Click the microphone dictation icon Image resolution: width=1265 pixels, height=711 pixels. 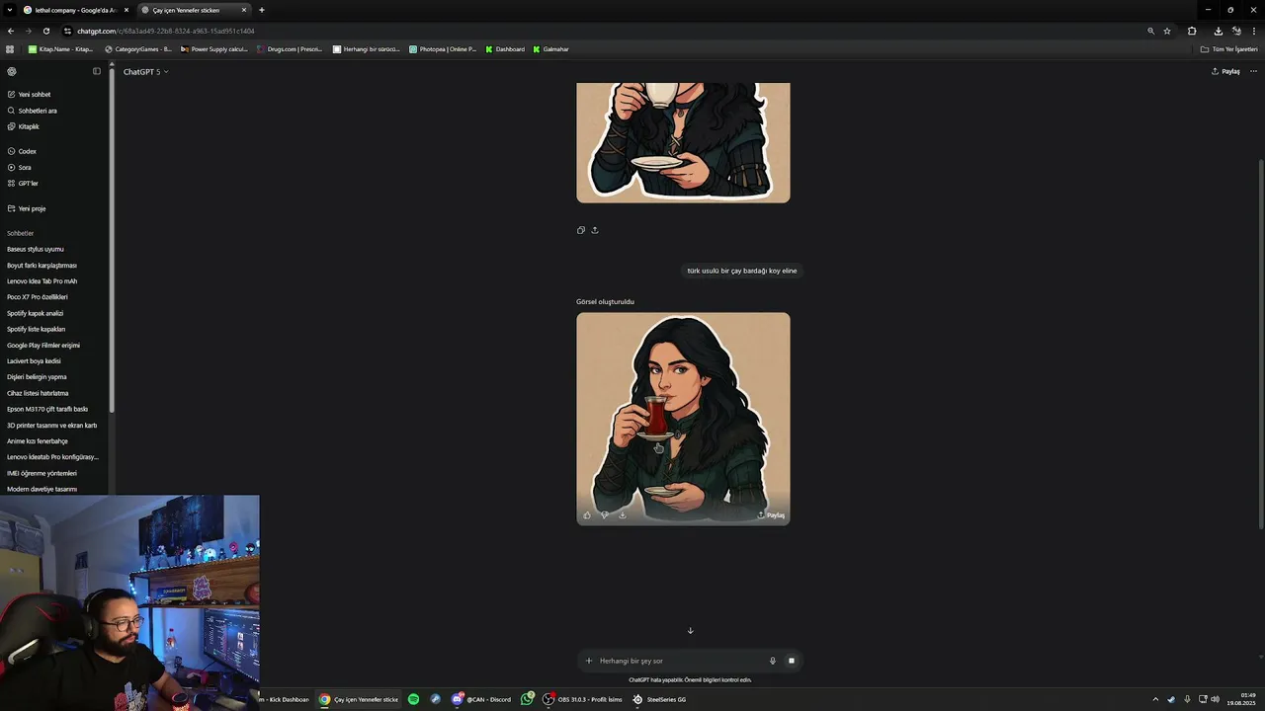[773, 661]
